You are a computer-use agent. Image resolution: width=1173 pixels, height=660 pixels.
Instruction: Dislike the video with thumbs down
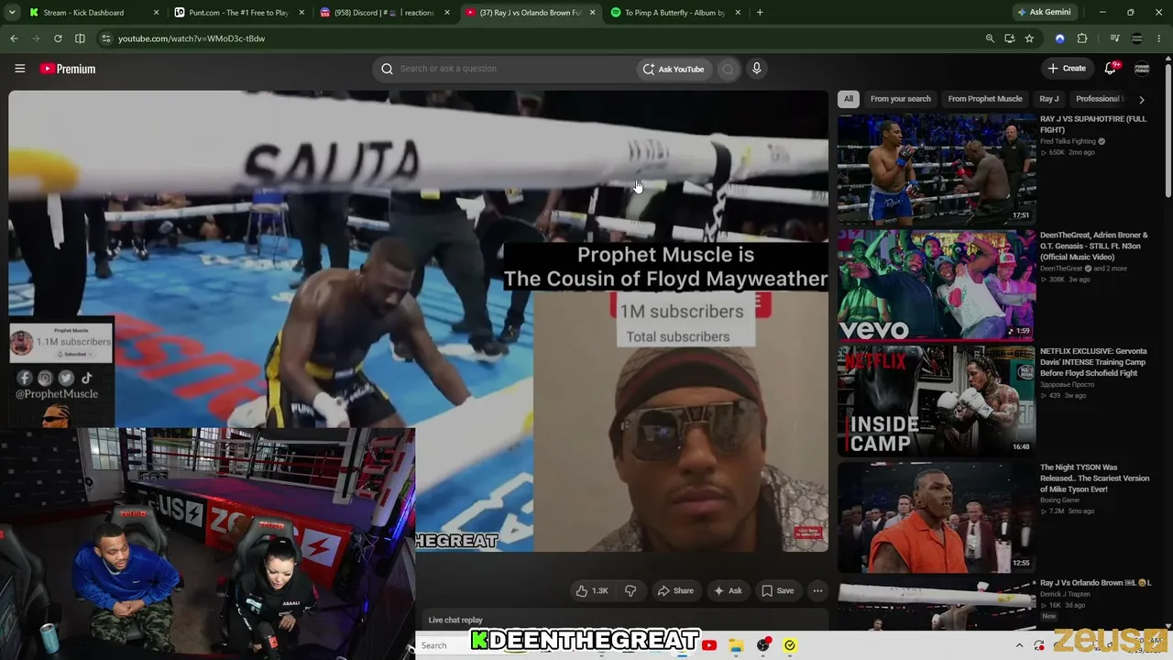click(x=630, y=590)
